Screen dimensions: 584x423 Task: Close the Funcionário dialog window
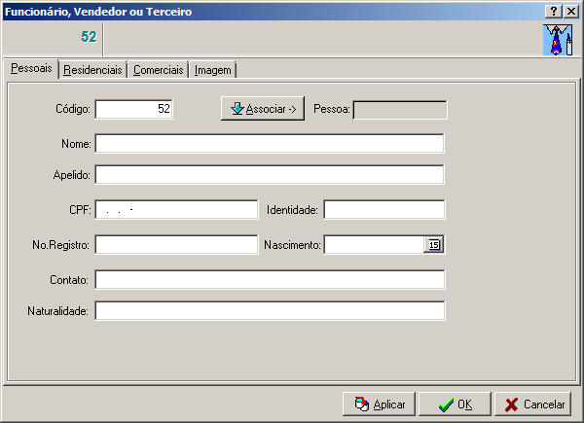click(570, 11)
